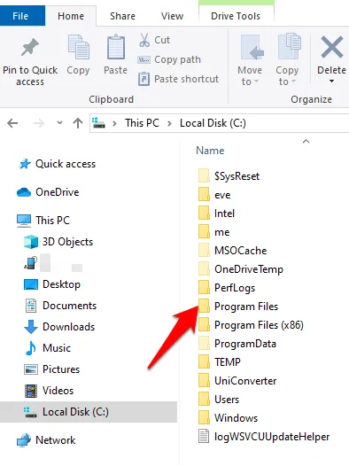
Task: Select the Cut scissors option
Action: [x=154, y=40]
